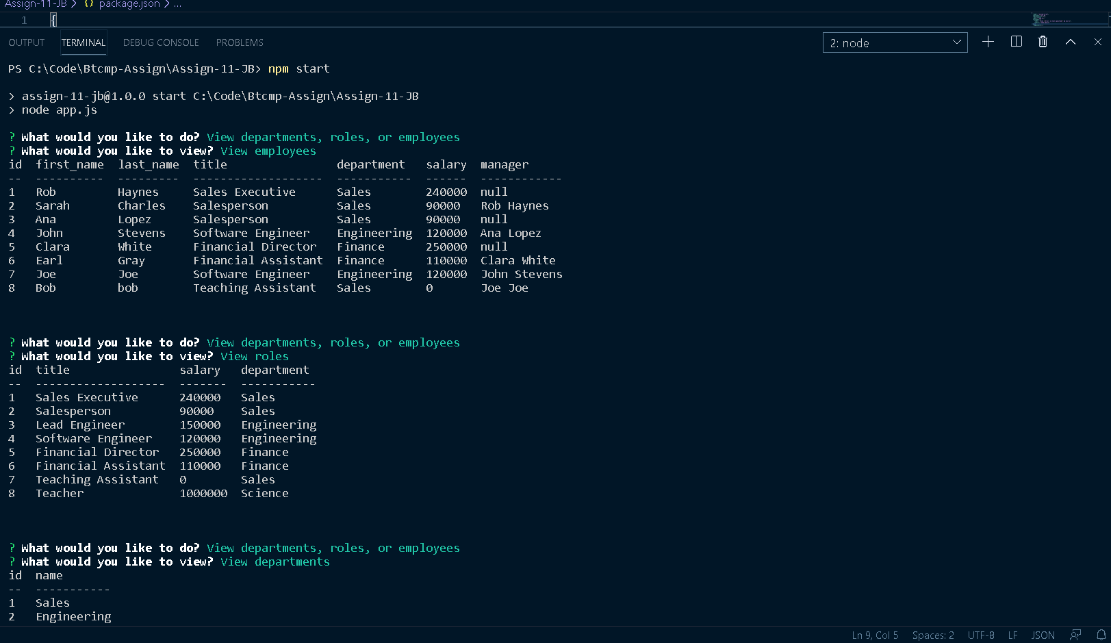This screenshot has width=1111, height=643.
Task: Kill terminal using trash icon
Action: click(1043, 42)
